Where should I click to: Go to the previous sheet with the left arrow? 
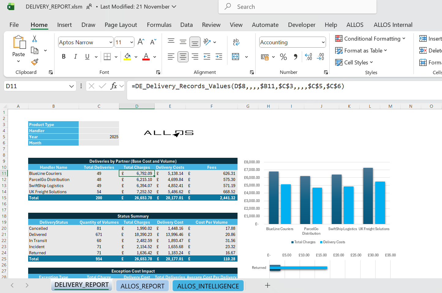[x=12, y=285]
